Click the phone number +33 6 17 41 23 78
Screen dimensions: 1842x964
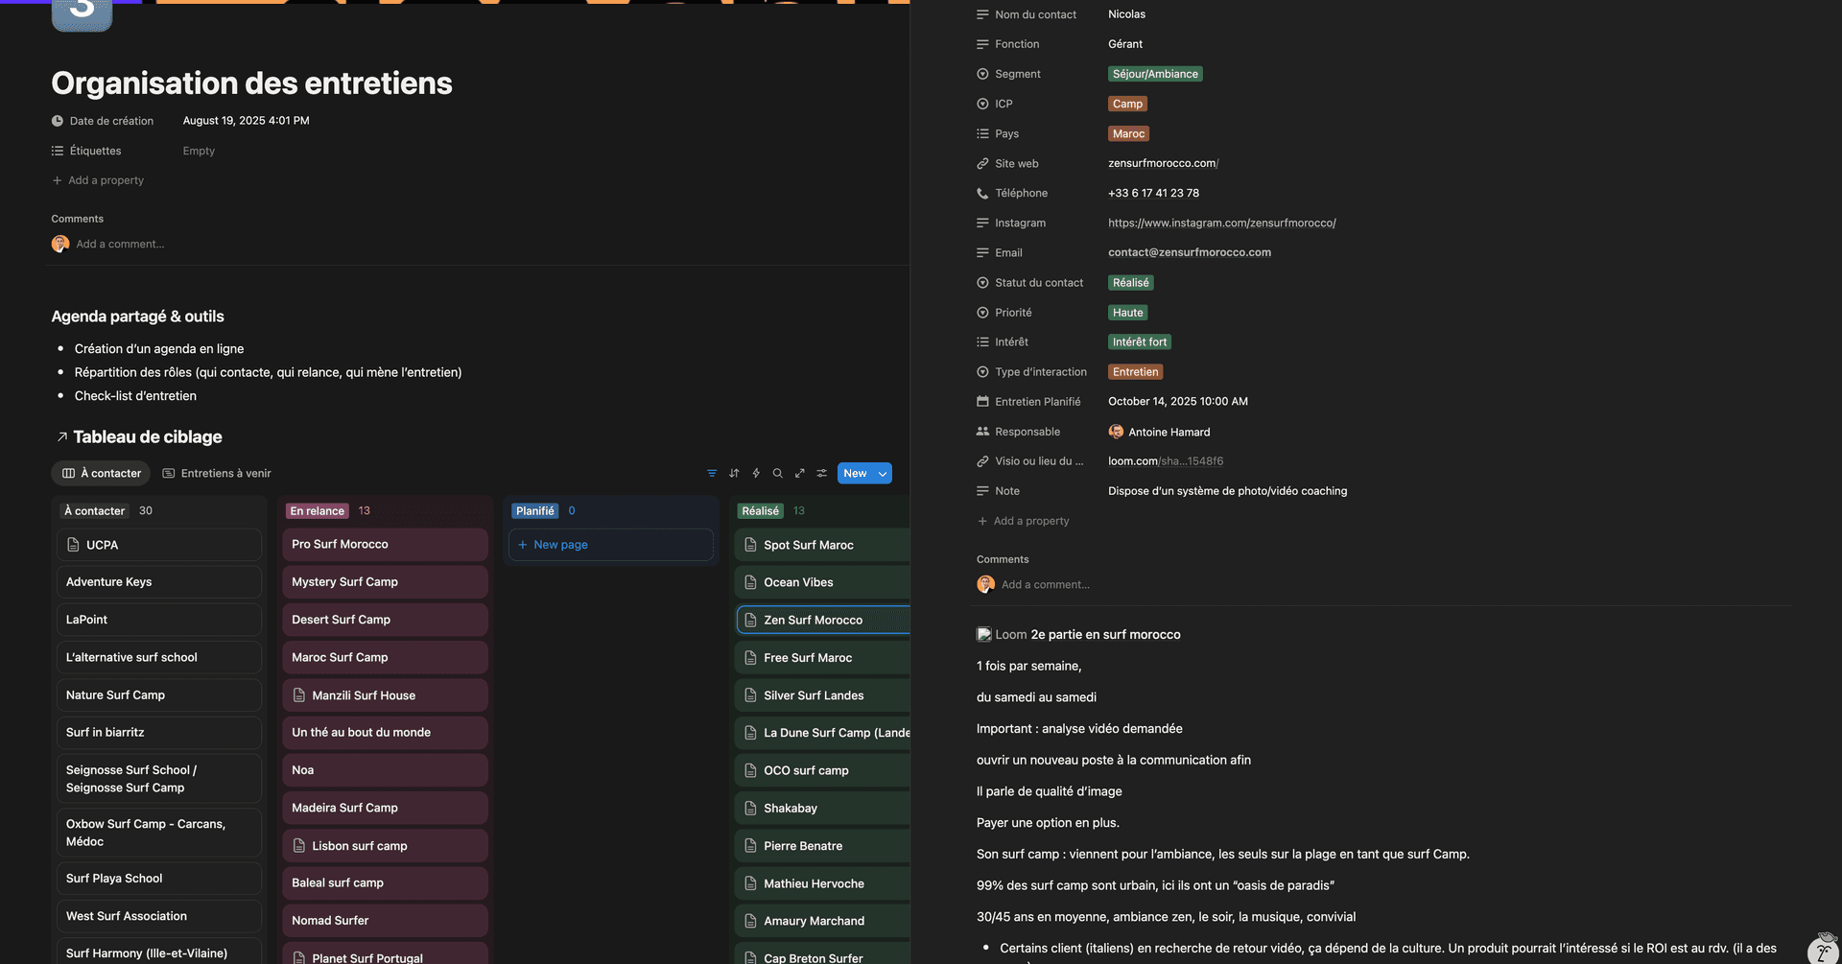click(x=1153, y=193)
